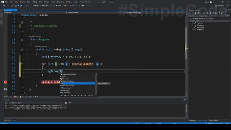Click the Solution Explorer Show All Files icon

point(215,13)
